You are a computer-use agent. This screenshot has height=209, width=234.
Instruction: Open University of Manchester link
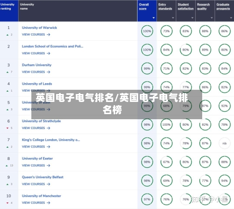coord(41,196)
